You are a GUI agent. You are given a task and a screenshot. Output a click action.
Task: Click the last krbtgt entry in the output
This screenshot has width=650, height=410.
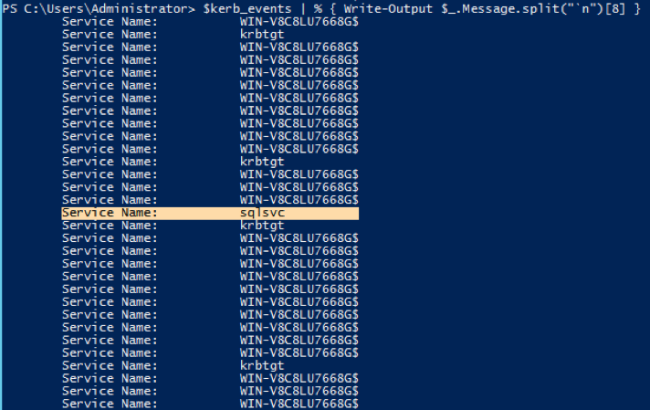tap(262, 366)
